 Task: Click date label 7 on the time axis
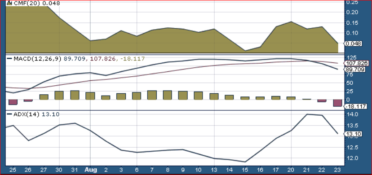coord(152,170)
